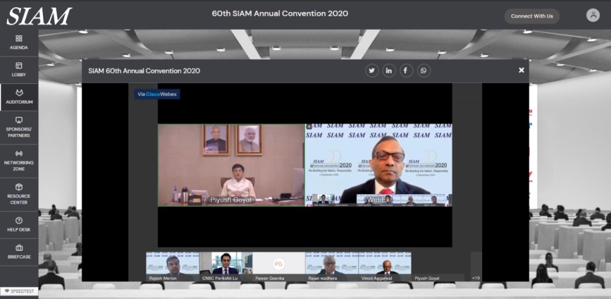Screen dimensions: 611x299
Task: Click the Speedtest link at bottom left
Action: click(x=19, y=292)
